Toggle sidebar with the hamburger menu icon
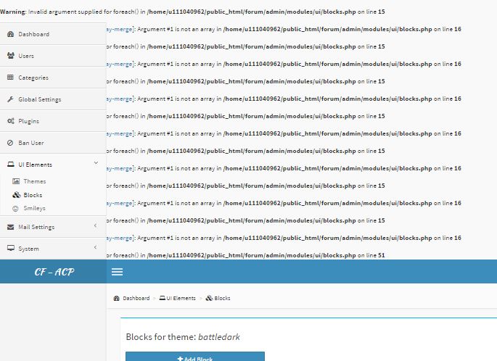This screenshot has height=361, width=497. pyautogui.click(x=117, y=272)
